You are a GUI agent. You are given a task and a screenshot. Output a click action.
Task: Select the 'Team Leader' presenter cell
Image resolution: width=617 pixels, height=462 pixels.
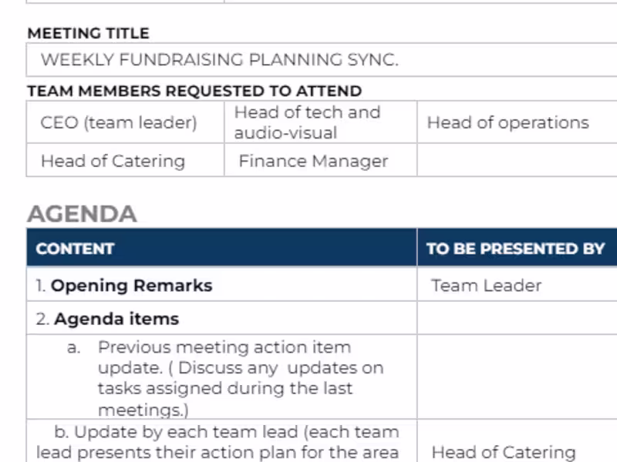pos(486,285)
